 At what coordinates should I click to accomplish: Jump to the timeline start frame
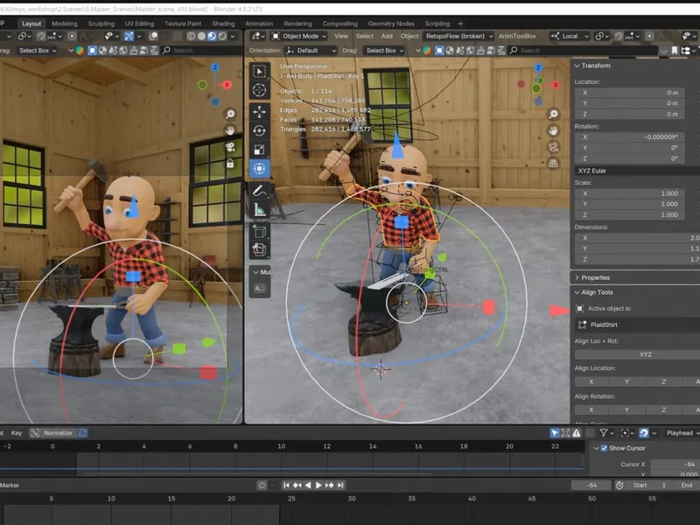(287, 486)
